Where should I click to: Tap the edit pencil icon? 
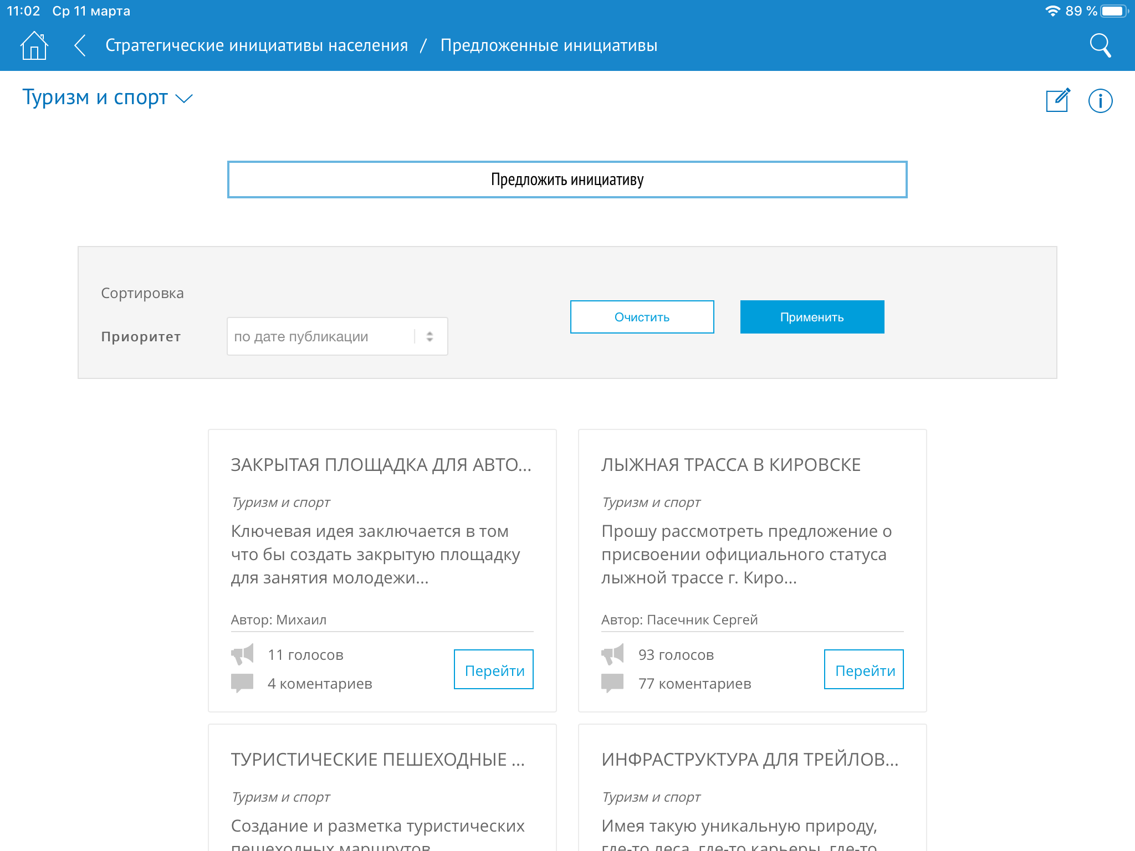coord(1057,100)
